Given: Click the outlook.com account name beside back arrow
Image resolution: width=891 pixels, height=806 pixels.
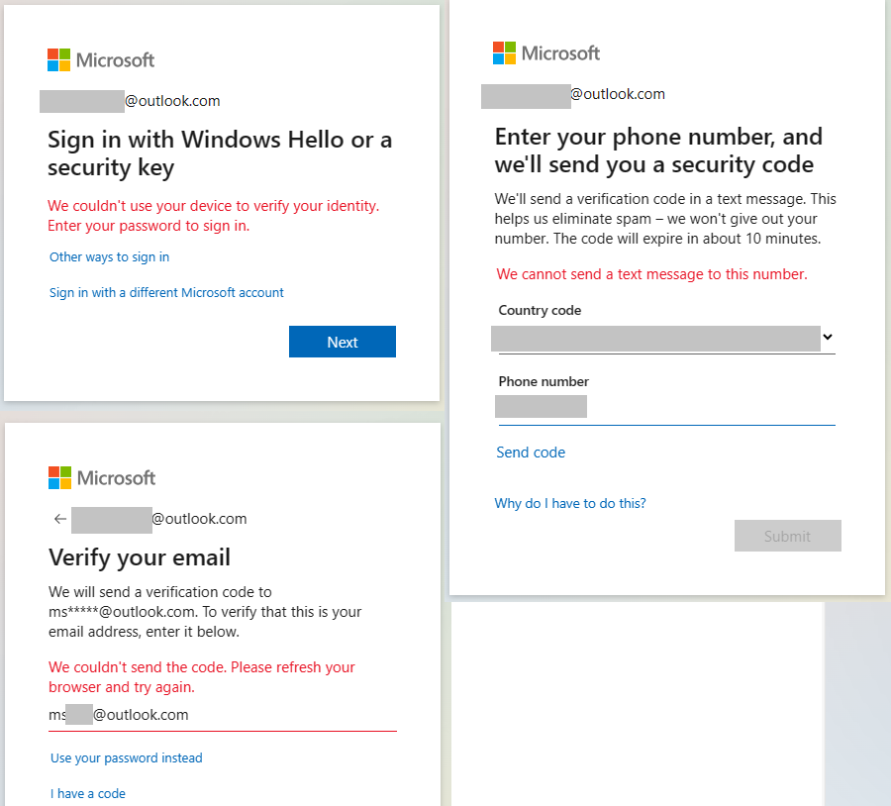Looking at the screenshot, I should (159, 519).
